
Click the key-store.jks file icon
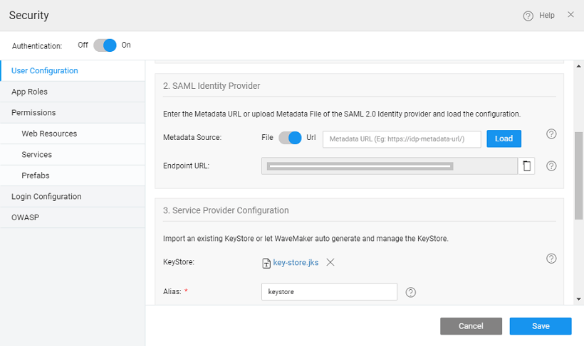pos(267,262)
